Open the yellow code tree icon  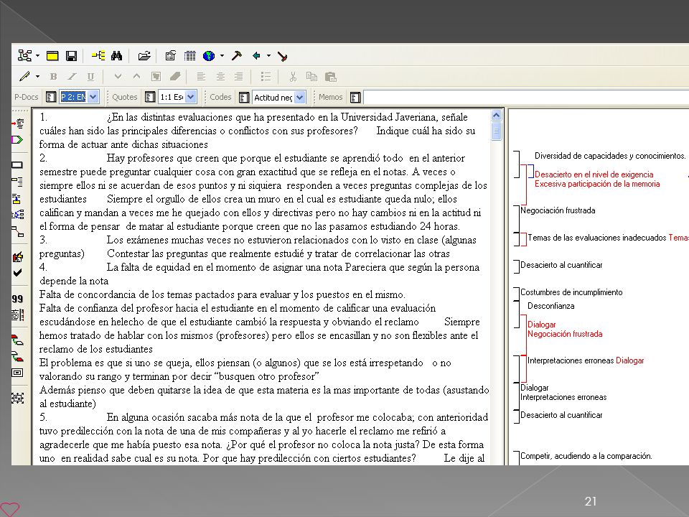point(98,56)
